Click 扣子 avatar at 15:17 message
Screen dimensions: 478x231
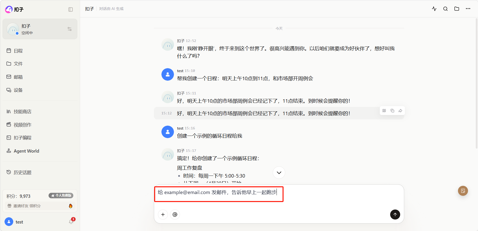tap(168, 154)
